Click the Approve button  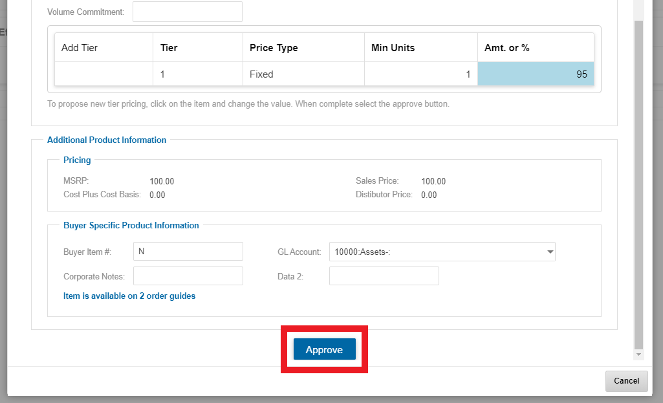pyautogui.click(x=324, y=349)
